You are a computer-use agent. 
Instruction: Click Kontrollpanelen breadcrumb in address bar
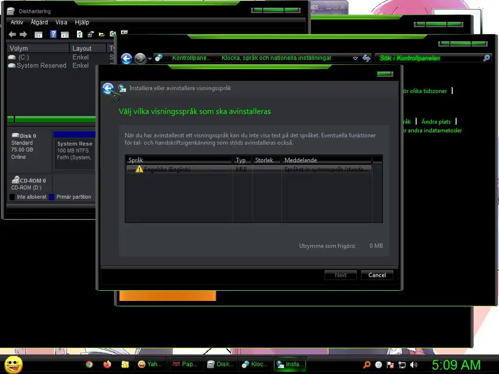[192, 58]
